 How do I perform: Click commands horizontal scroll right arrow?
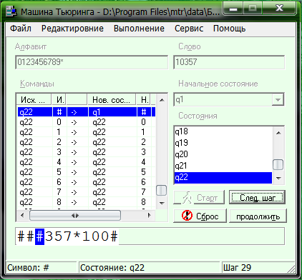150,216
